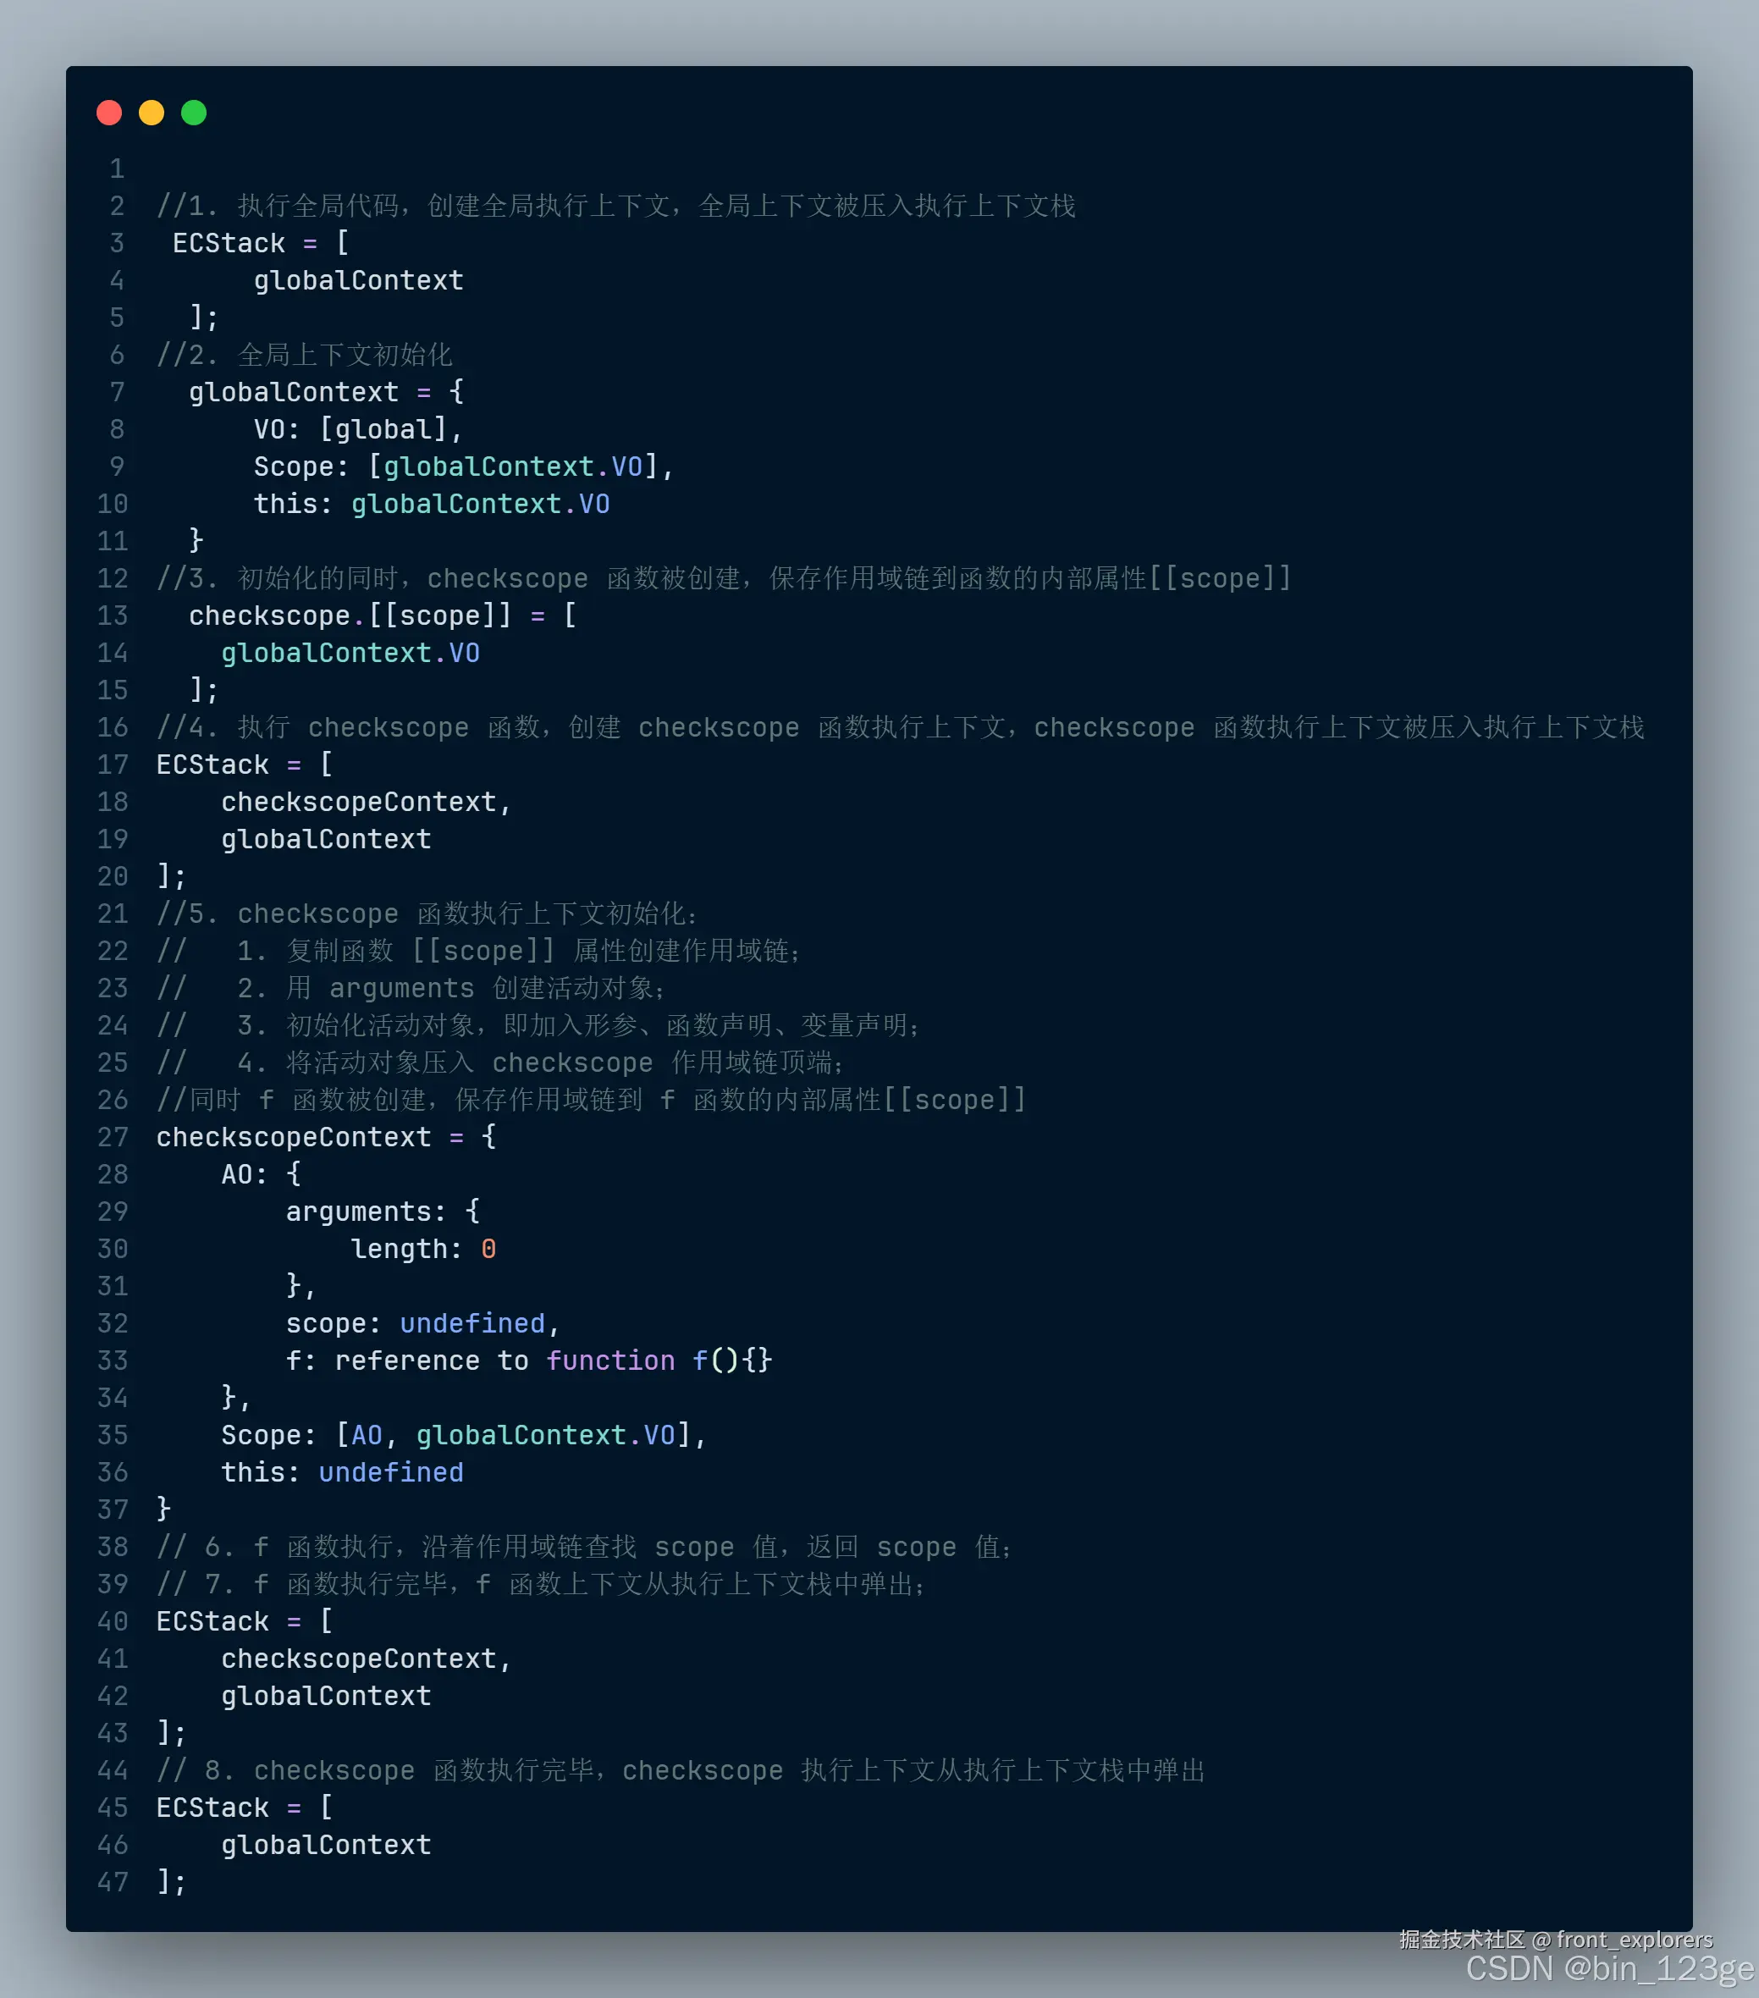This screenshot has height=1998, width=1759.
Task: Click 'undefined' after this on line 36
Action: 391,1472
